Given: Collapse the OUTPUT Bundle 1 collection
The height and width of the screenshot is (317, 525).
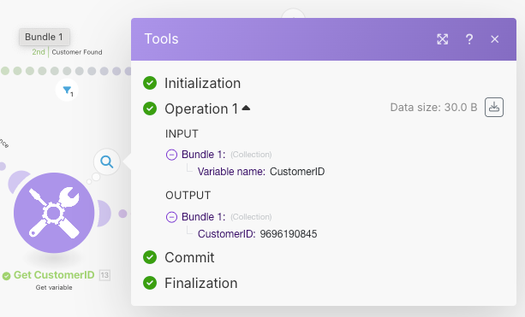Looking at the screenshot, I should tap(171, 217).
